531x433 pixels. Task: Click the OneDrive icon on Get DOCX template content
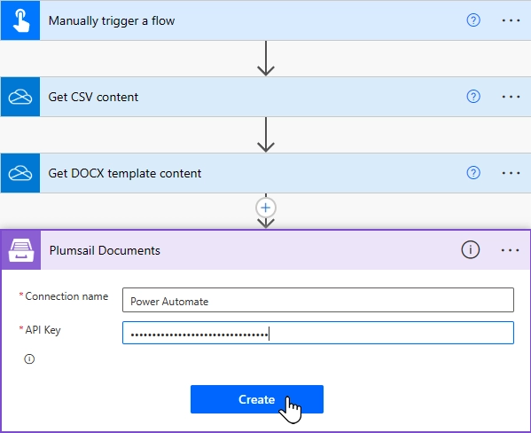point(20,173)
